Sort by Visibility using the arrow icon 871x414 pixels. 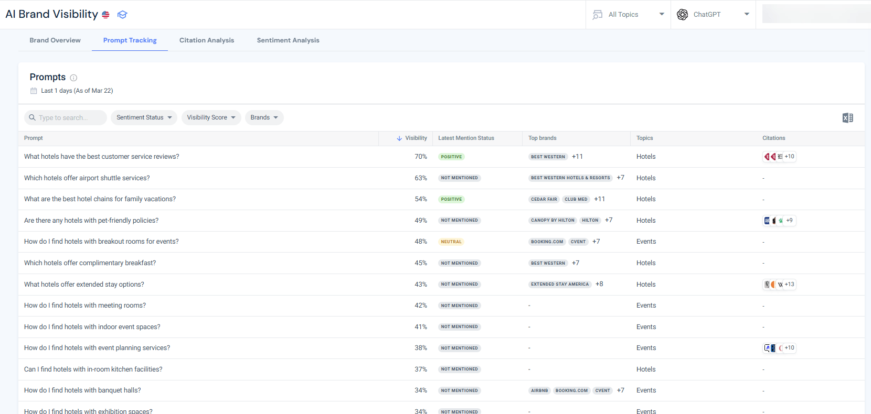(399, 138)
